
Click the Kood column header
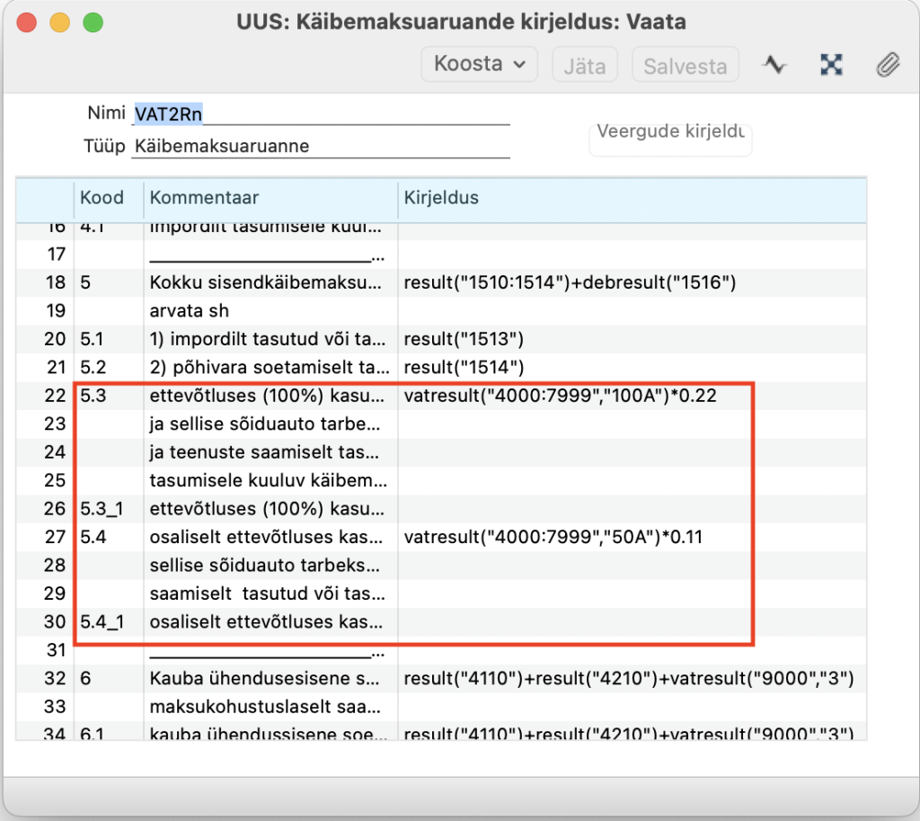(x=102, y=198)
